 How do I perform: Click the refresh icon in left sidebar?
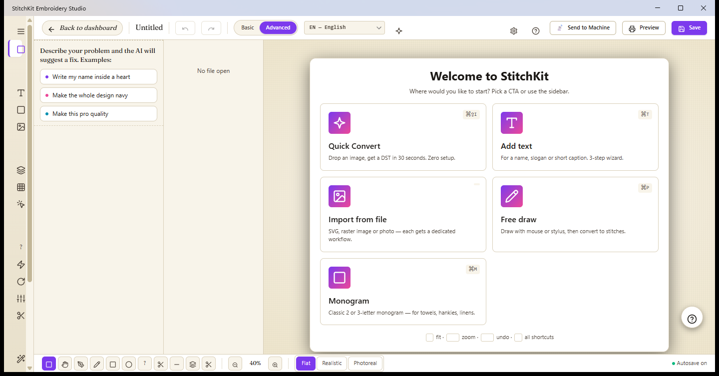(20, 282)
